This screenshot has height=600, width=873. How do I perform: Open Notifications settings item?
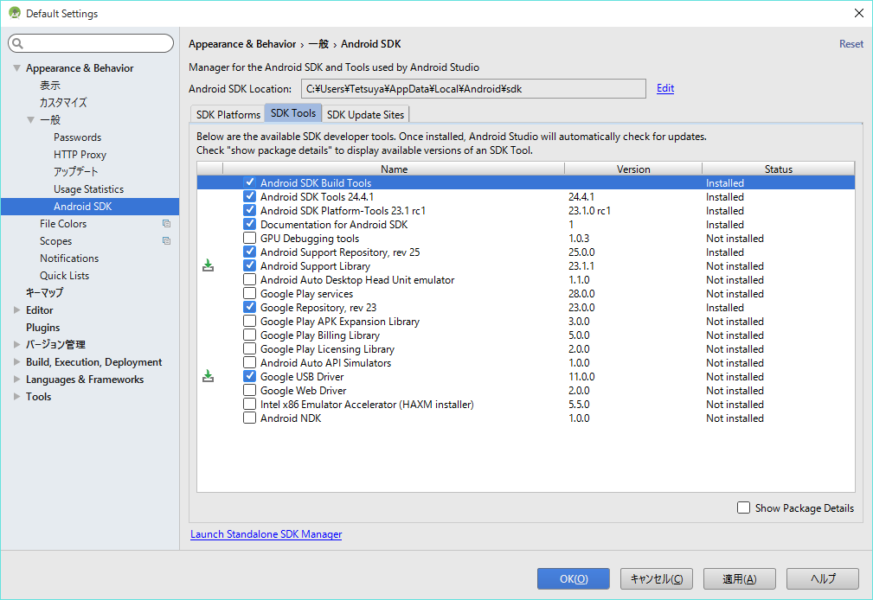69,259
